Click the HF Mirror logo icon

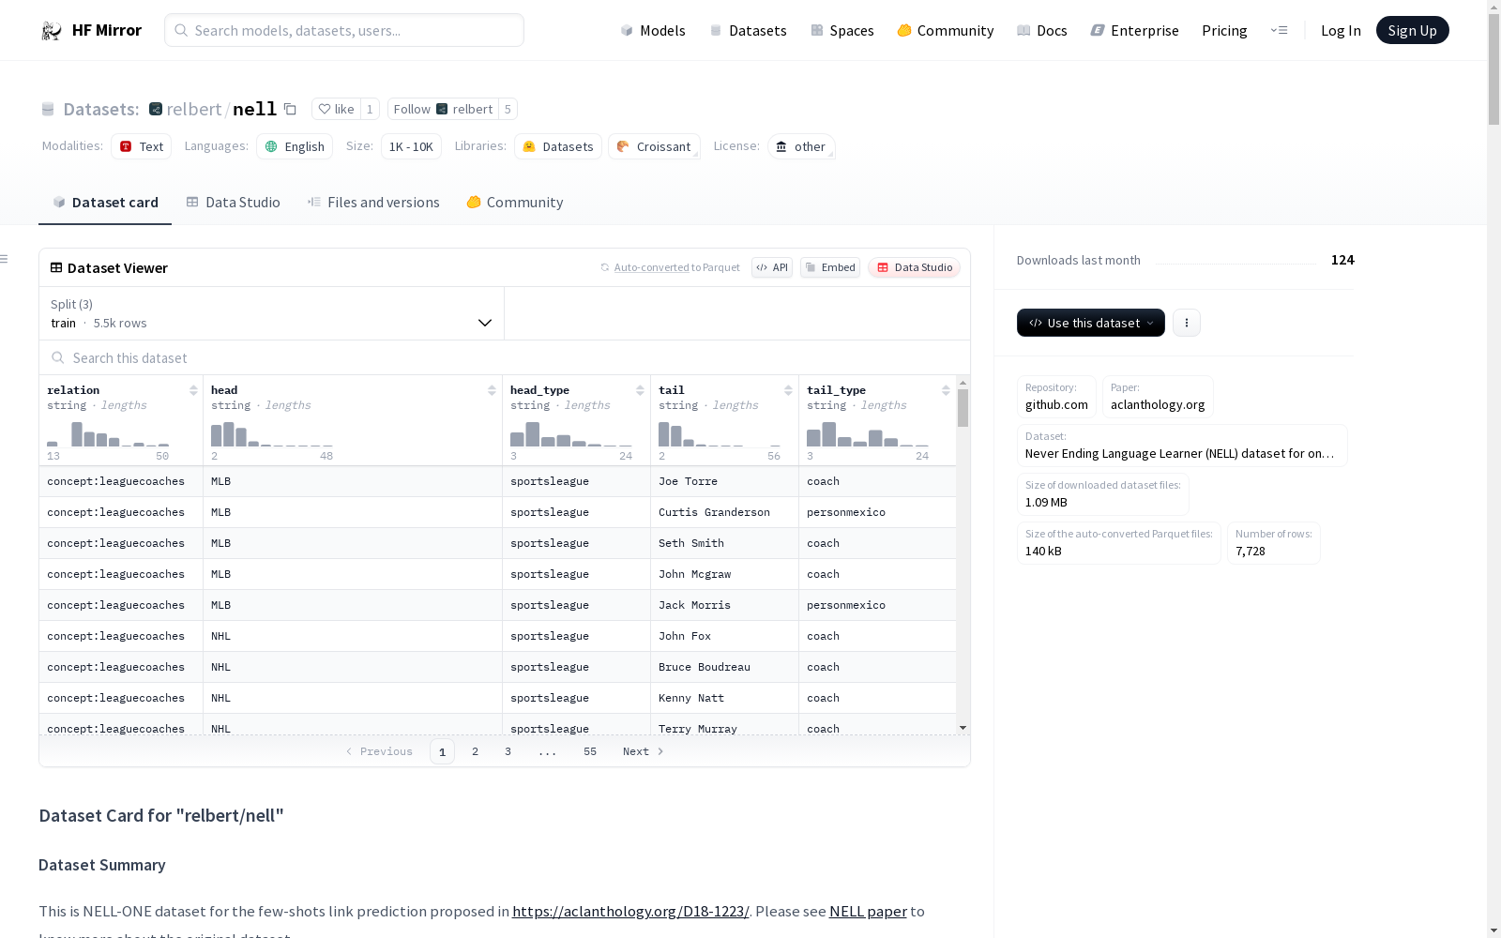[52, 31]
